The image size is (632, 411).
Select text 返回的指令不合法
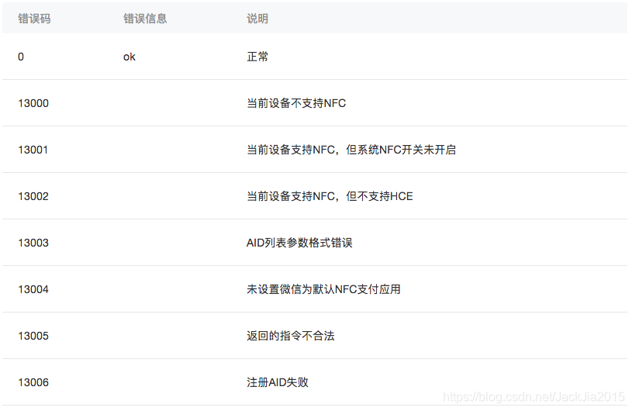(291, 336)
